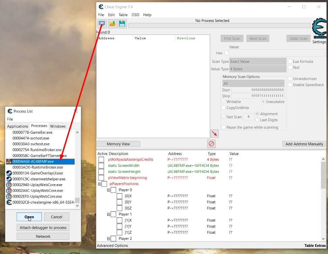Screen dimensions: 328x254
Task: Select the AC4BFMP.exe process icon
Action: (x=9, y=161)
